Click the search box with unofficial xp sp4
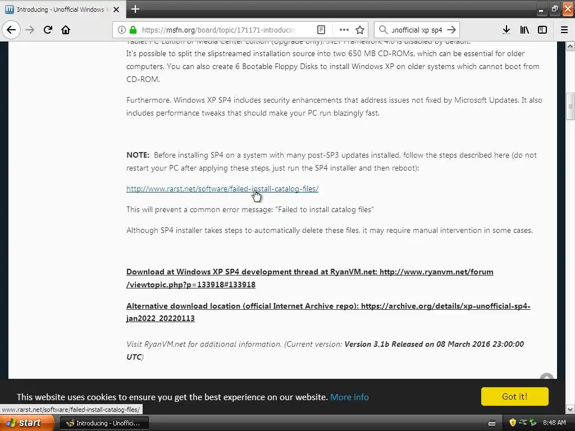This screenshot has width=575, height=431. pos(417,30)
